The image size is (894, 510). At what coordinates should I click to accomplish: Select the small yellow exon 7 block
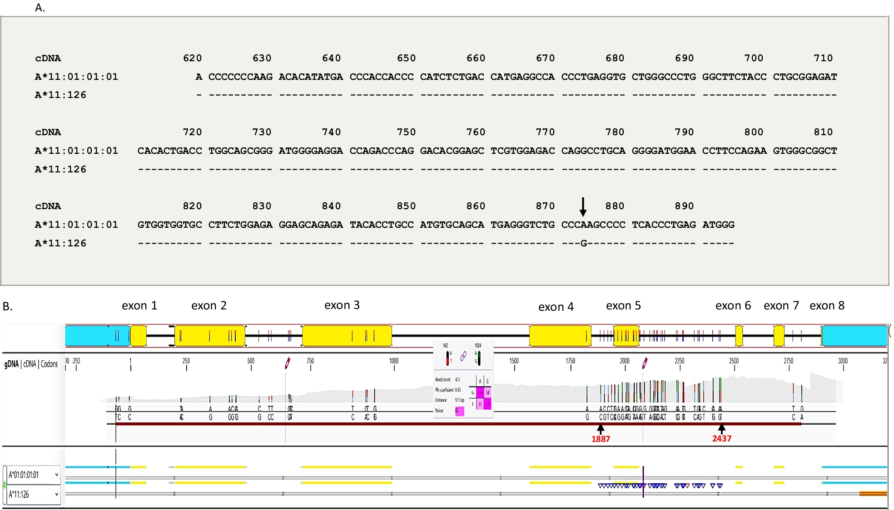(779, 336)
